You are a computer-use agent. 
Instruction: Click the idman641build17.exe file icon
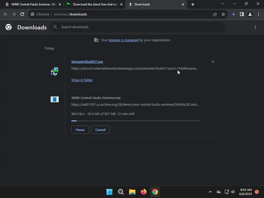click(55, 71)
